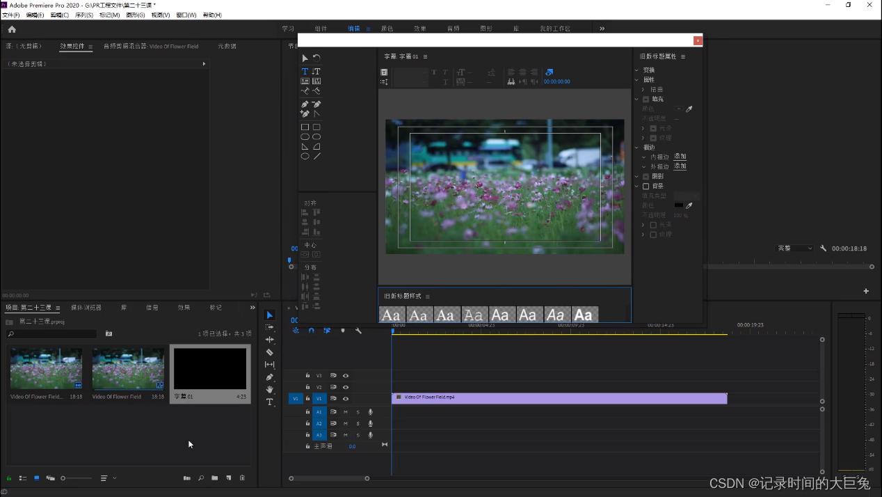Select the Type tool in title designer
The image size is (882, 497).
pos(305,72)
